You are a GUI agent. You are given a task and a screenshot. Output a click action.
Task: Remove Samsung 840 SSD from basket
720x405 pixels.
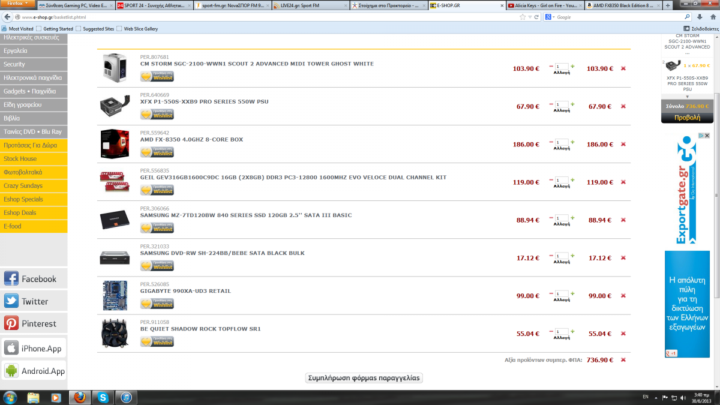pos(623,220)
